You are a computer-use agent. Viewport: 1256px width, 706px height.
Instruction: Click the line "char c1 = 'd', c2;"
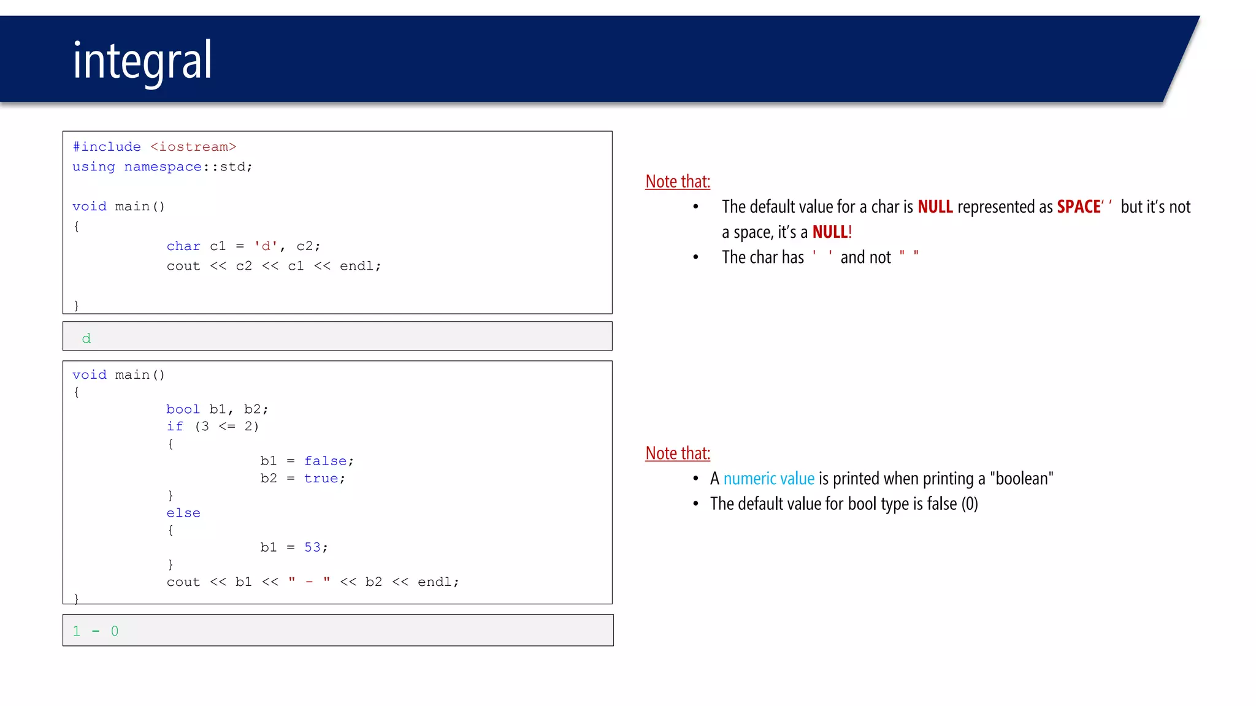243,246
